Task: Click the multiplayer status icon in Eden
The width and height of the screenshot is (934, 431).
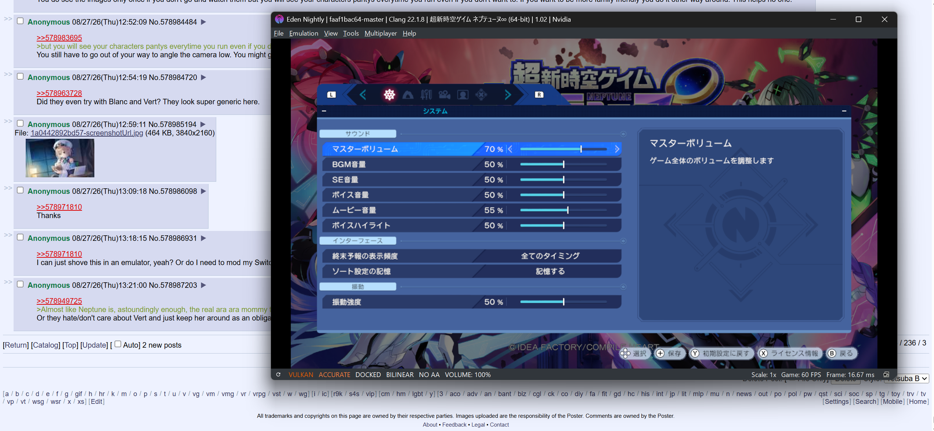Action: 886,374
